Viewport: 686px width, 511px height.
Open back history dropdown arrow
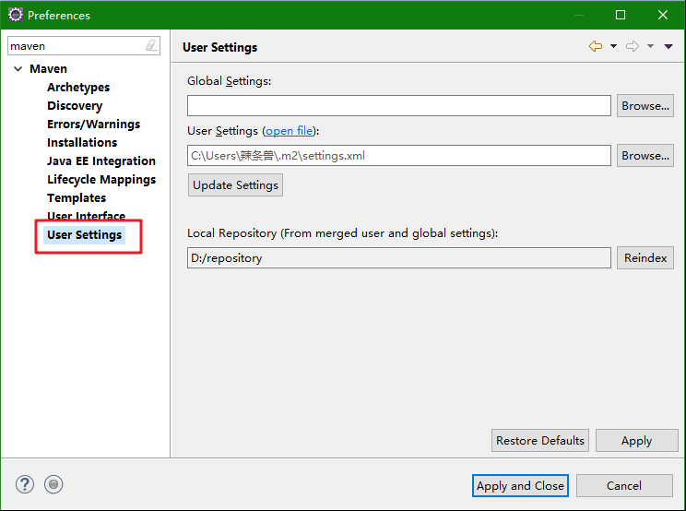pyautogui.click(x=613, y=46)
